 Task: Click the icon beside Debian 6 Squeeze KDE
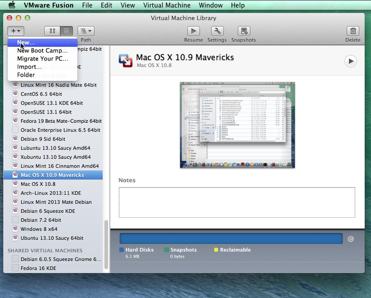15,211
